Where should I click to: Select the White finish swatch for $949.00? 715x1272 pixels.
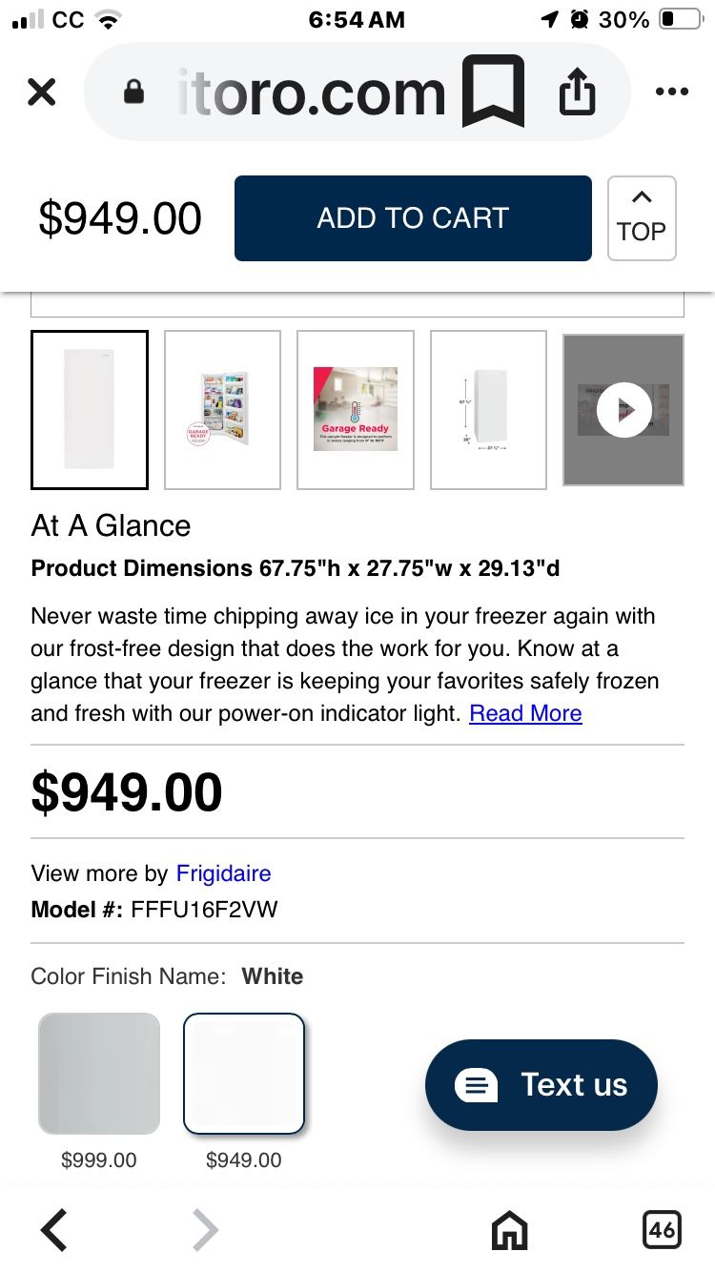244,1074
